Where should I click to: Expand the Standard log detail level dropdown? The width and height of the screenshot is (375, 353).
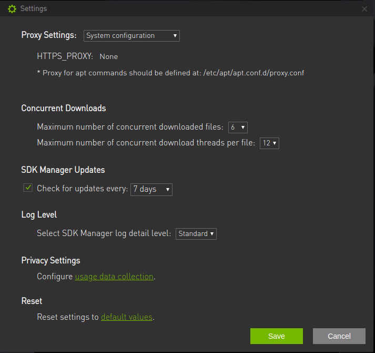[196, 233]
